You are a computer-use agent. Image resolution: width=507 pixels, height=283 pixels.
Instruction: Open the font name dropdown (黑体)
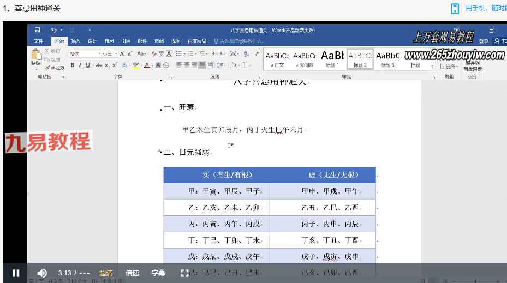point(99,54)
